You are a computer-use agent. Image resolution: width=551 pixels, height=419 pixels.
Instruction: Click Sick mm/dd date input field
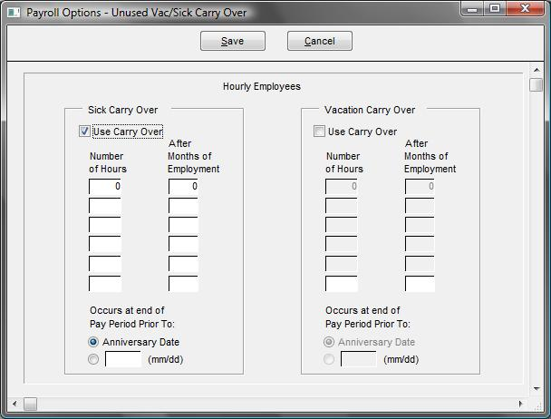(x=123, y=359)
